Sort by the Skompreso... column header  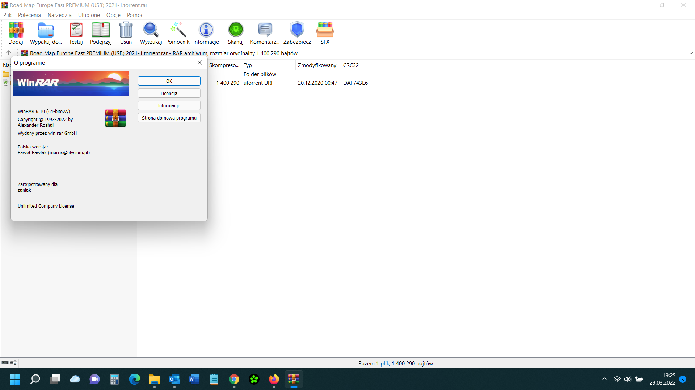(x=224, y=65)
